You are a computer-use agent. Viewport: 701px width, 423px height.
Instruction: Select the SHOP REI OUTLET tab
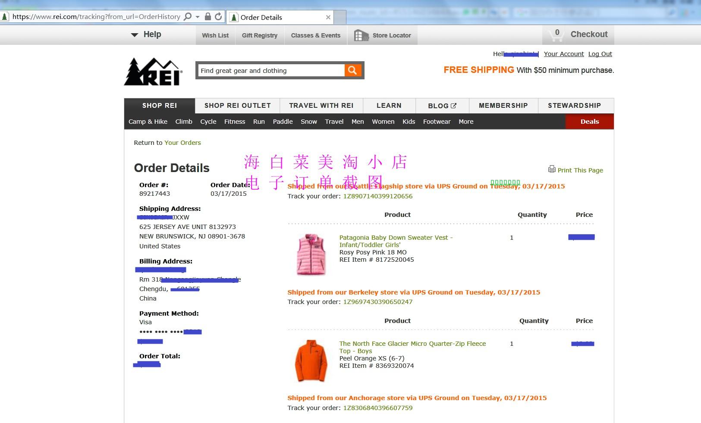pyautogui.click(x=238, y=106)
